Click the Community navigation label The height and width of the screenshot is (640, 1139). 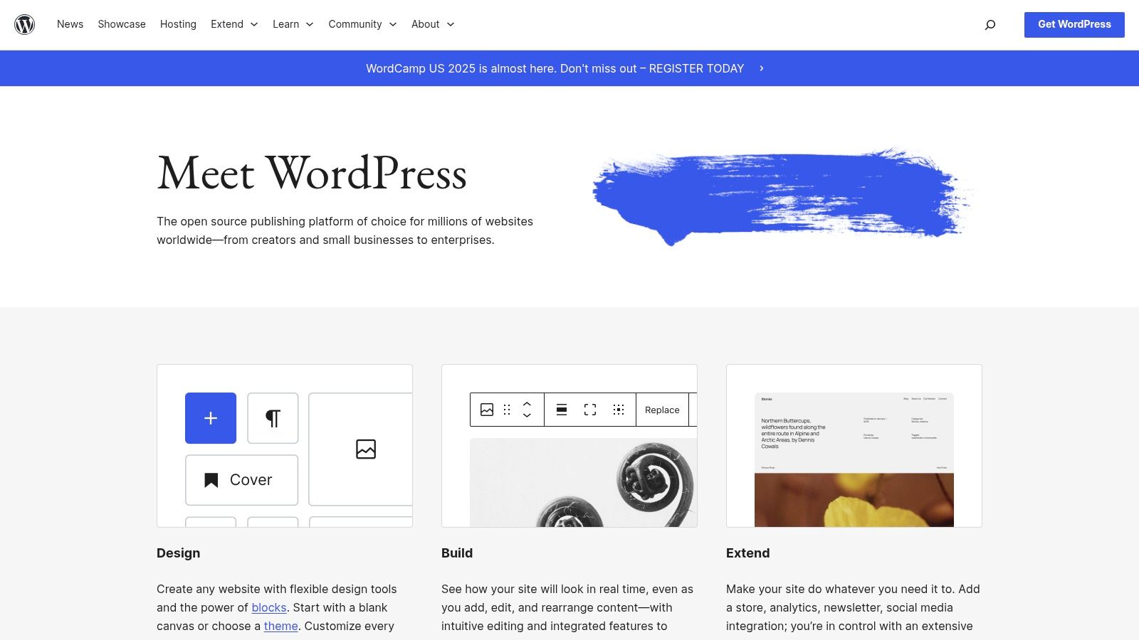pos(355,24)
